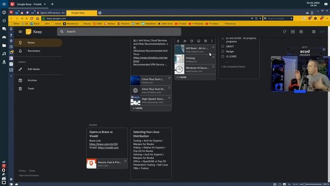The width and height of the screenshot is (330, 186).
Task: Open Vivaldi bookmarks panel icon
Action: coord(11,29)
